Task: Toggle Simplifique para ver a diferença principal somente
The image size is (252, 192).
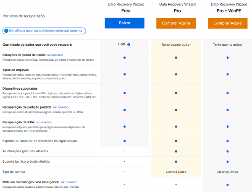Action: click(x=44, y=31)
